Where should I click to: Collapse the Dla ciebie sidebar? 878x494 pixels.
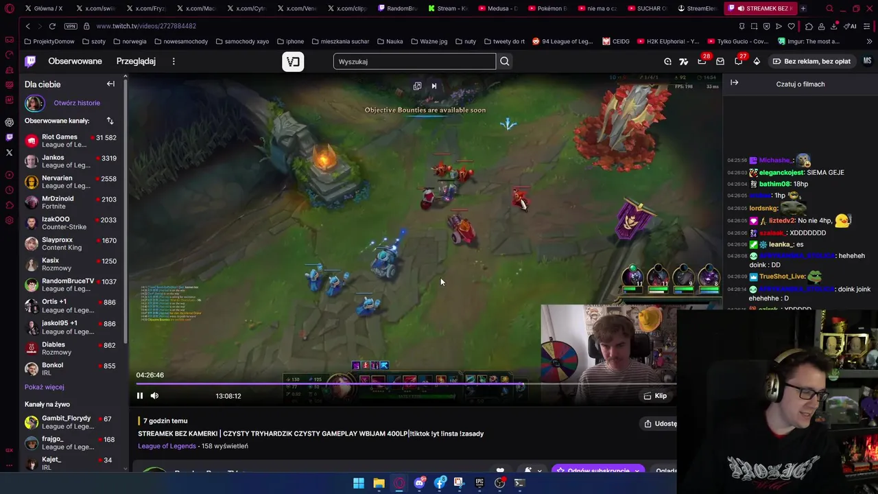(110, 84)
